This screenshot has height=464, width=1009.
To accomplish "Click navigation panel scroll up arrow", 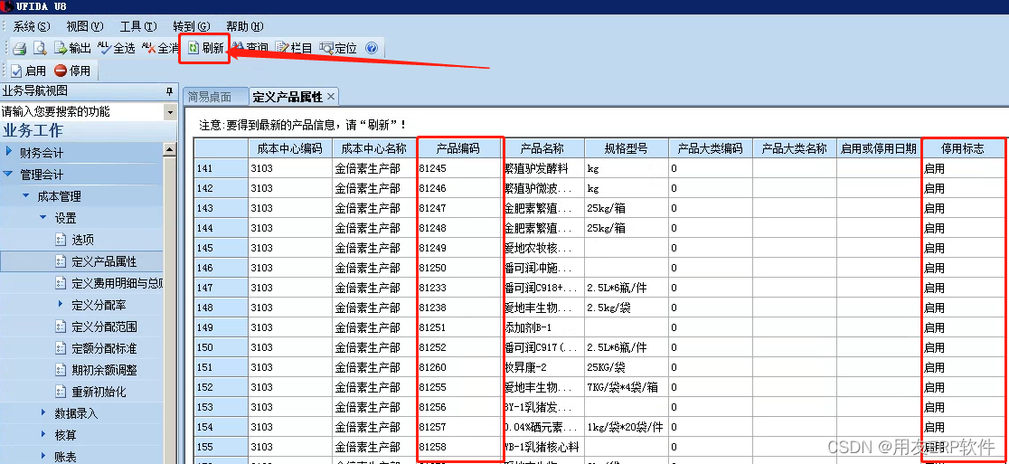I will 170,150.
